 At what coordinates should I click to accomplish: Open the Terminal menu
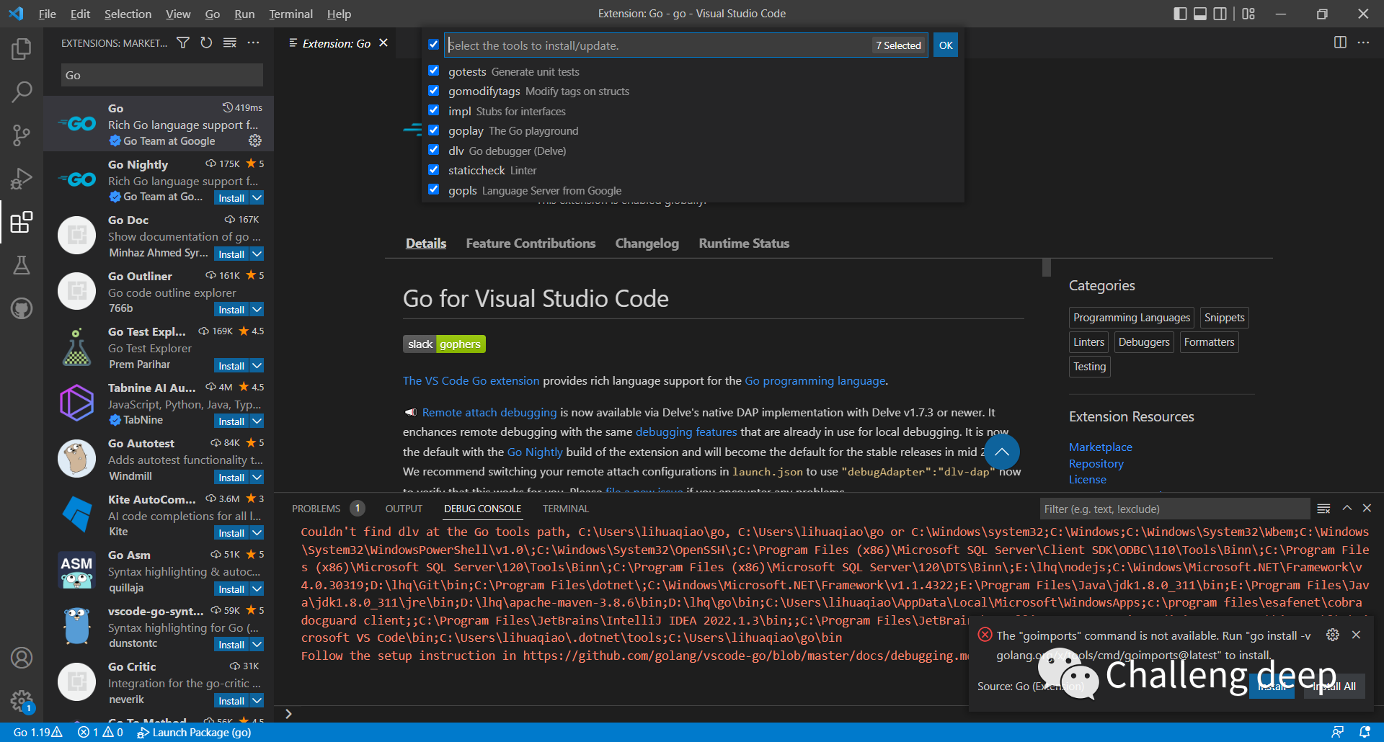(x=290, y=14)
